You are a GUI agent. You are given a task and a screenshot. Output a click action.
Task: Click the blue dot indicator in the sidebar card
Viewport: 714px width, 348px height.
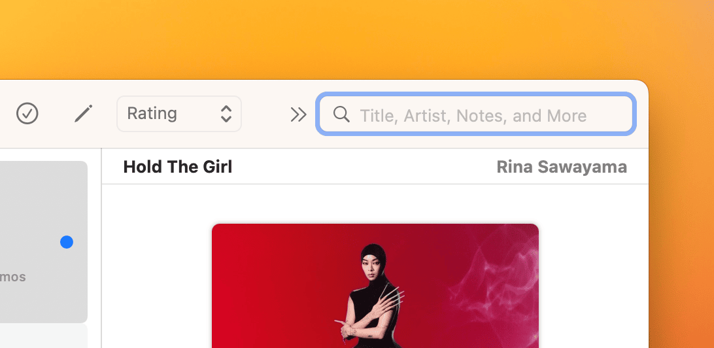[67, 242]
